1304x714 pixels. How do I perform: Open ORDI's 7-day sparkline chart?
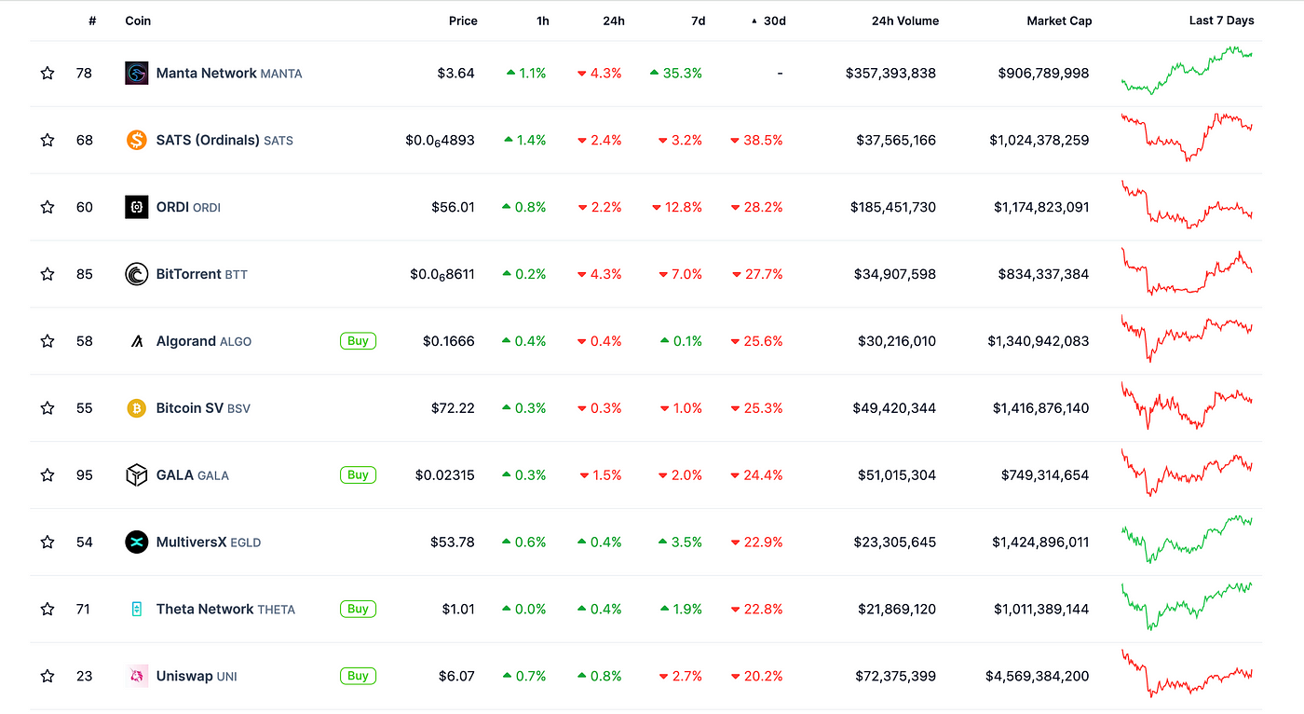[1187, 205]
